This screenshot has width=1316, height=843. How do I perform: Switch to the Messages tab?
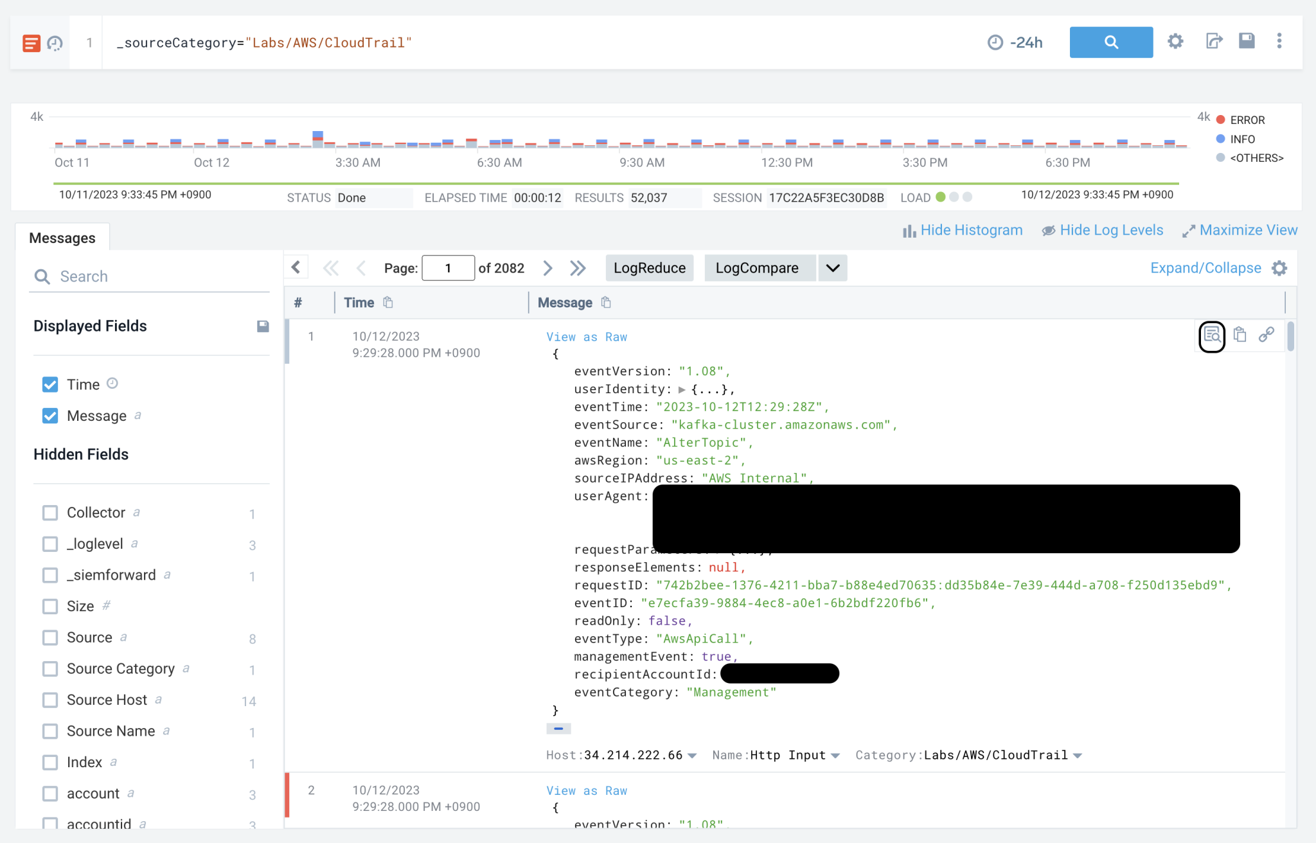pyautogui.click(x=62, y=237)
